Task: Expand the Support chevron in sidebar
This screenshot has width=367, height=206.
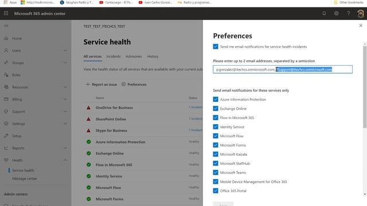Action: pyautogui.click(x=65, y=112)
